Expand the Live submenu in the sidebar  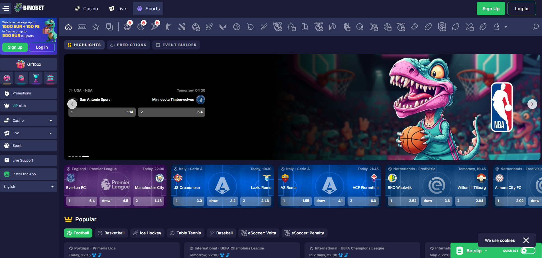point(29,133)
